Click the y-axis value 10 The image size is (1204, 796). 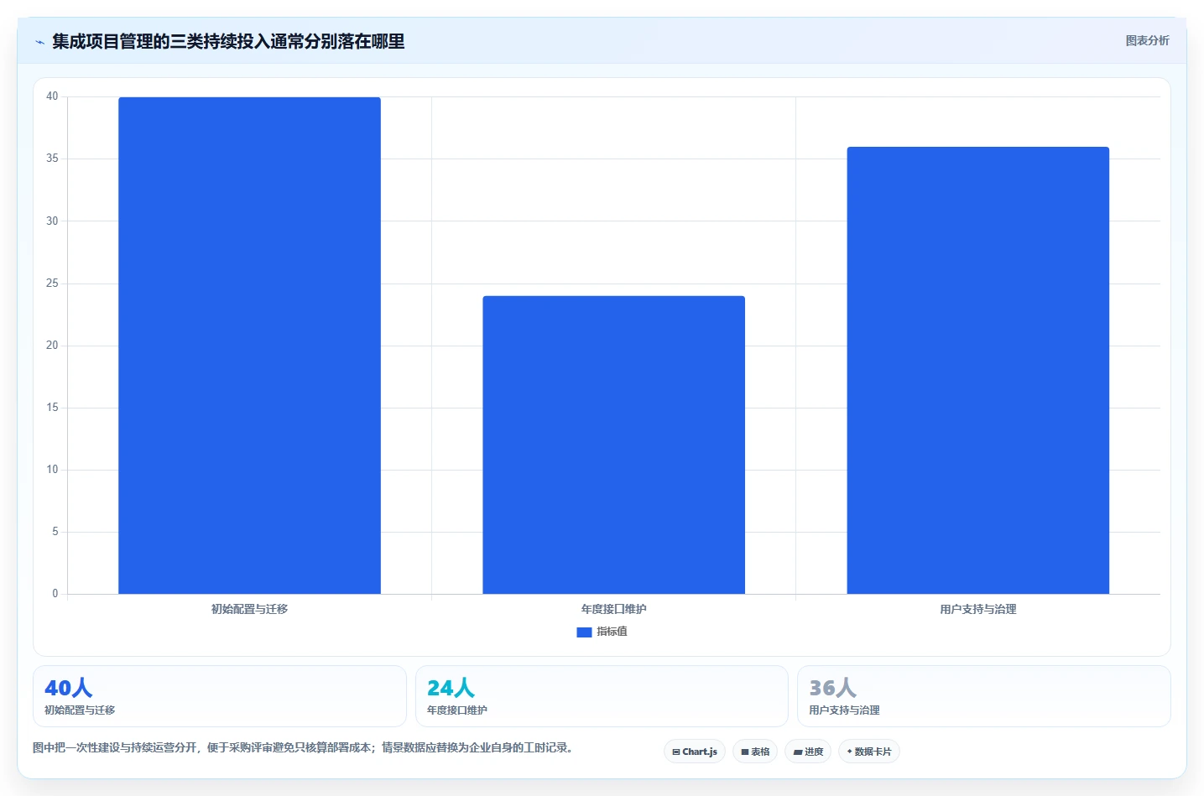[52, 470]
